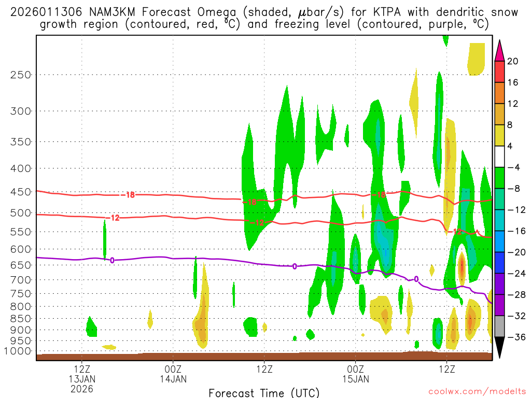Click the 350 pressure level label
Screen dimensions: 531x398
[x=21, y=142]
